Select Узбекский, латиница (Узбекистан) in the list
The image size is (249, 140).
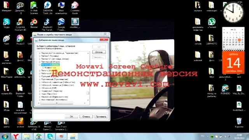tap(58, 85)
